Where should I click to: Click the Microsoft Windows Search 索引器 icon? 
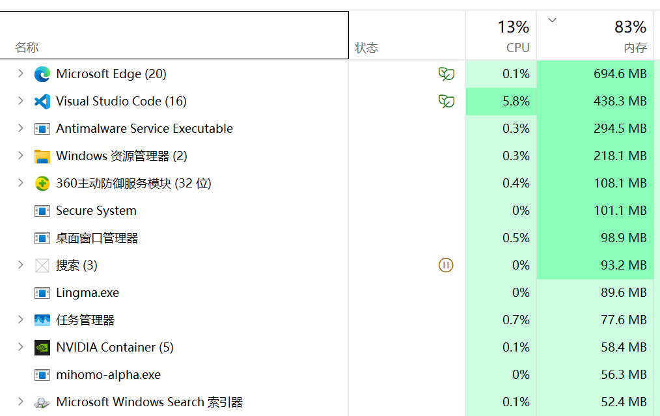(42, 402)
